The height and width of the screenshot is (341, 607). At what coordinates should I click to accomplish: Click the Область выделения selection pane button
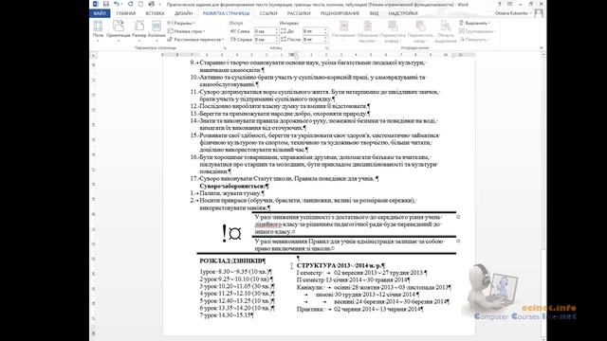(446, 31)
